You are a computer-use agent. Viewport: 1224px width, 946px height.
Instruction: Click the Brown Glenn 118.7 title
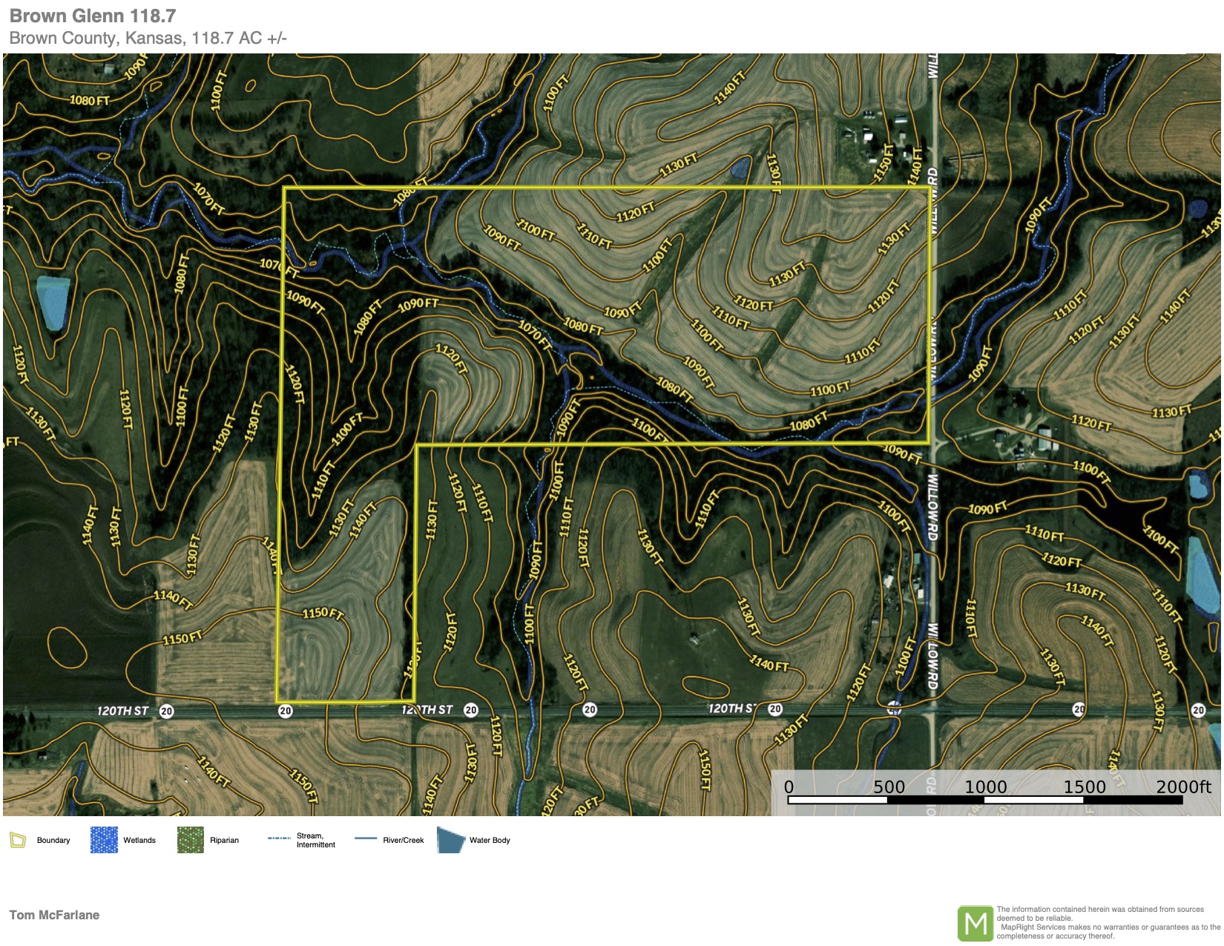93,16
